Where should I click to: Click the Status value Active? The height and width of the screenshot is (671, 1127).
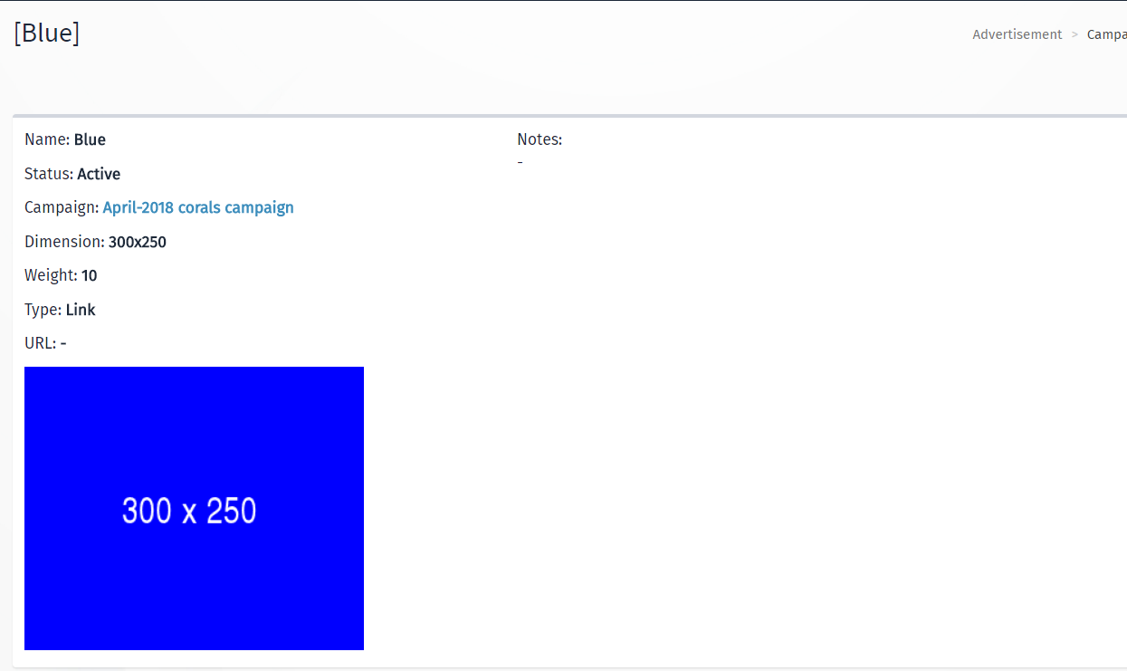click(99, 174)
